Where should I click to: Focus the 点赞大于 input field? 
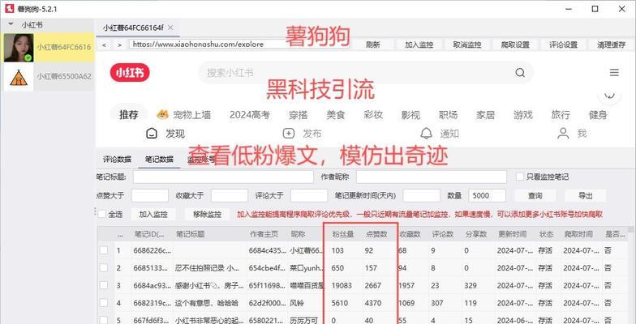[x=149, y=196]
